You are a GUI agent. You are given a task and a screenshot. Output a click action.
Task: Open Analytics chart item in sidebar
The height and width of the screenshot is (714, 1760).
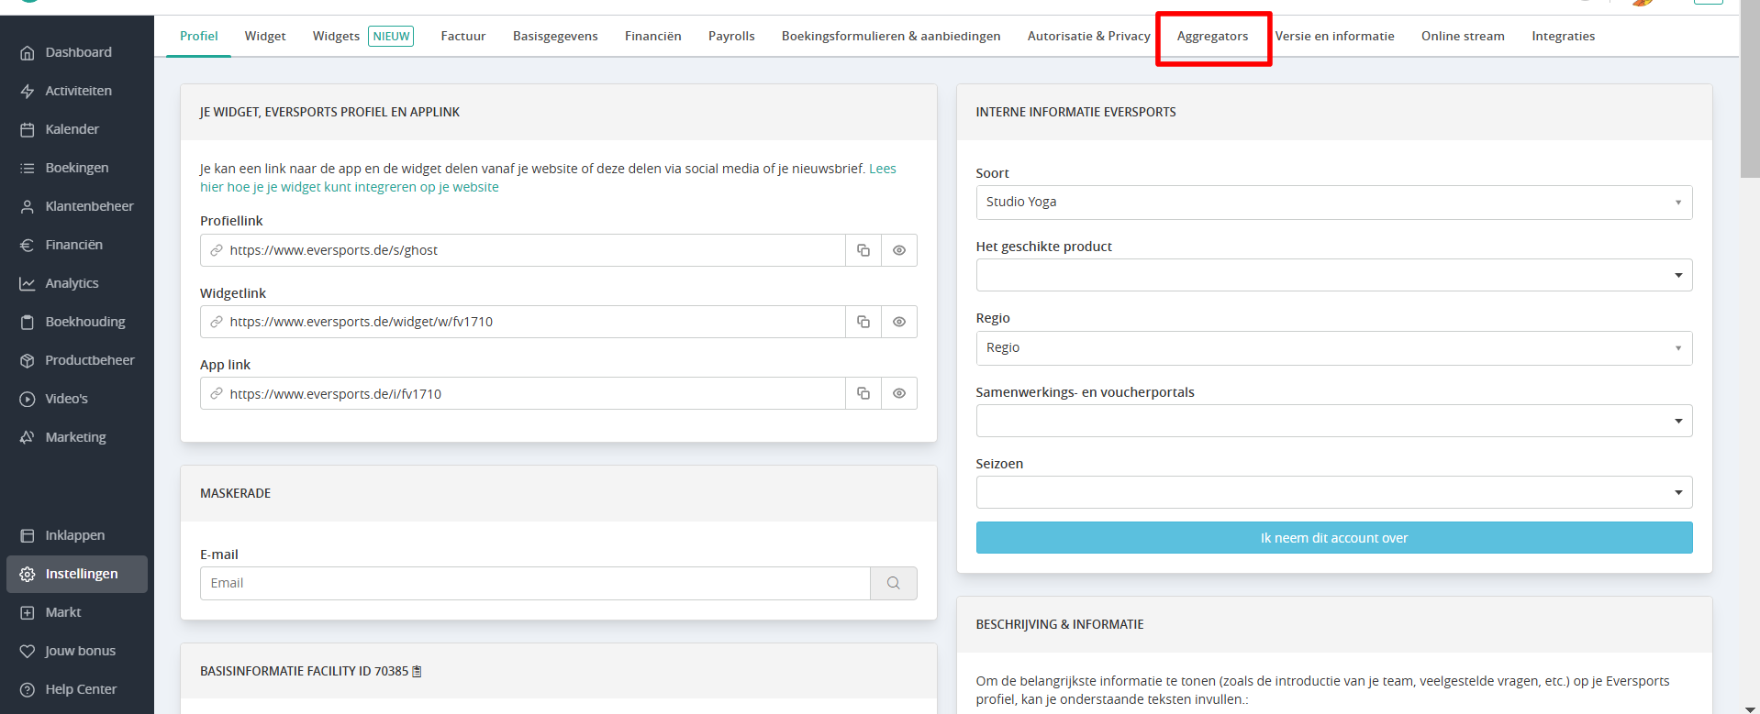pyautogui.click(x=77, y=283)
